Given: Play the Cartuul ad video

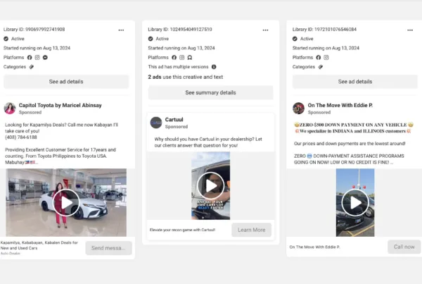Looking at the screenshot, I should [x=211, y=185].
